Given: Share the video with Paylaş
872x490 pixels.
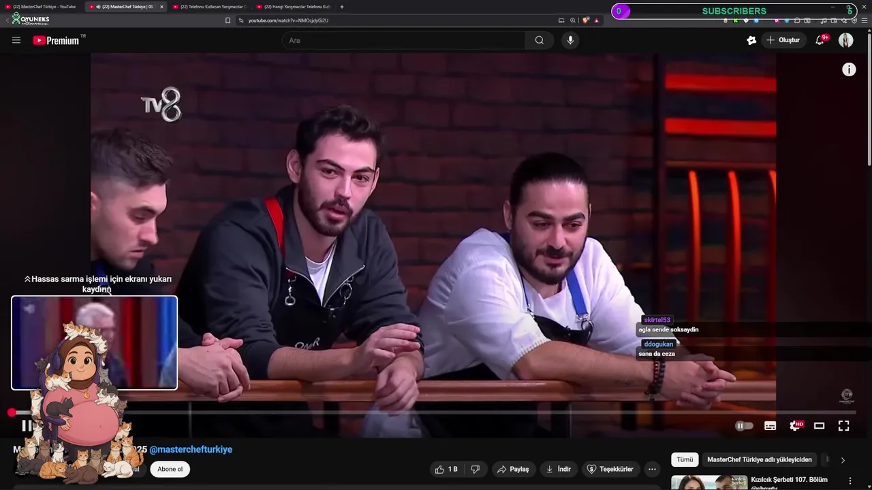Looking at the screenshot, I should [513, 469].
